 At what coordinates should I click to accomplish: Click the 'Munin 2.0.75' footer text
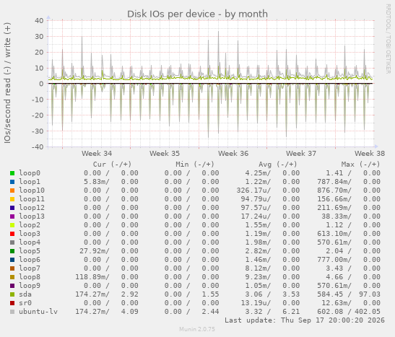point(197,329)
